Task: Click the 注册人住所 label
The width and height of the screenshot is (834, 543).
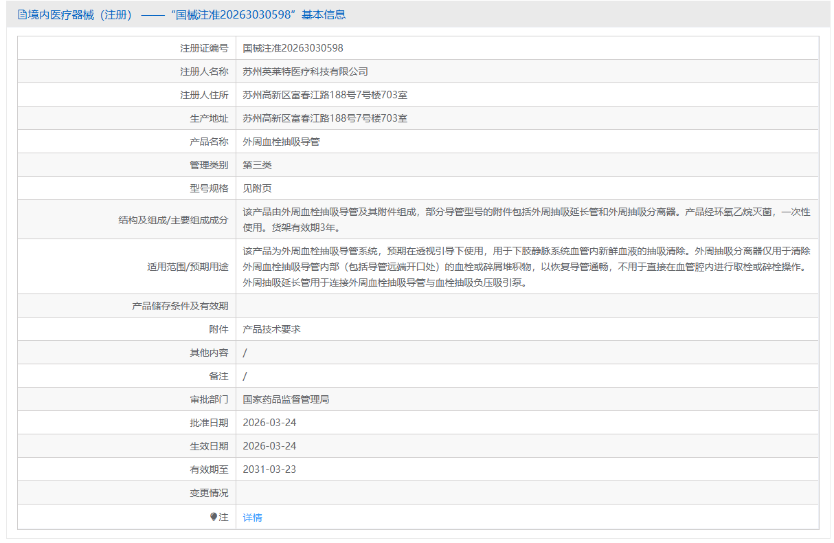Action: click(x=204, y=95)
